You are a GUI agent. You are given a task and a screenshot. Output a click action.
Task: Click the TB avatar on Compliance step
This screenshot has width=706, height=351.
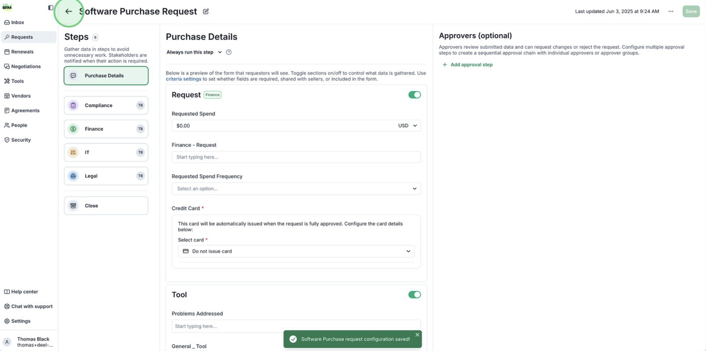(x=141, y=105)
